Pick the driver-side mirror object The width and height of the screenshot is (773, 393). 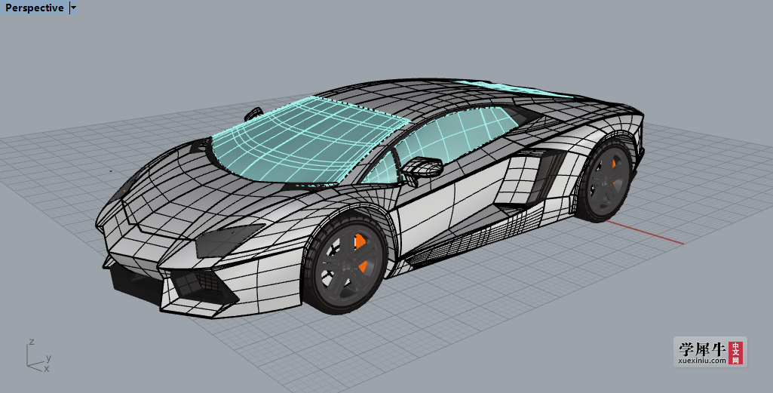tap(422, 167)
